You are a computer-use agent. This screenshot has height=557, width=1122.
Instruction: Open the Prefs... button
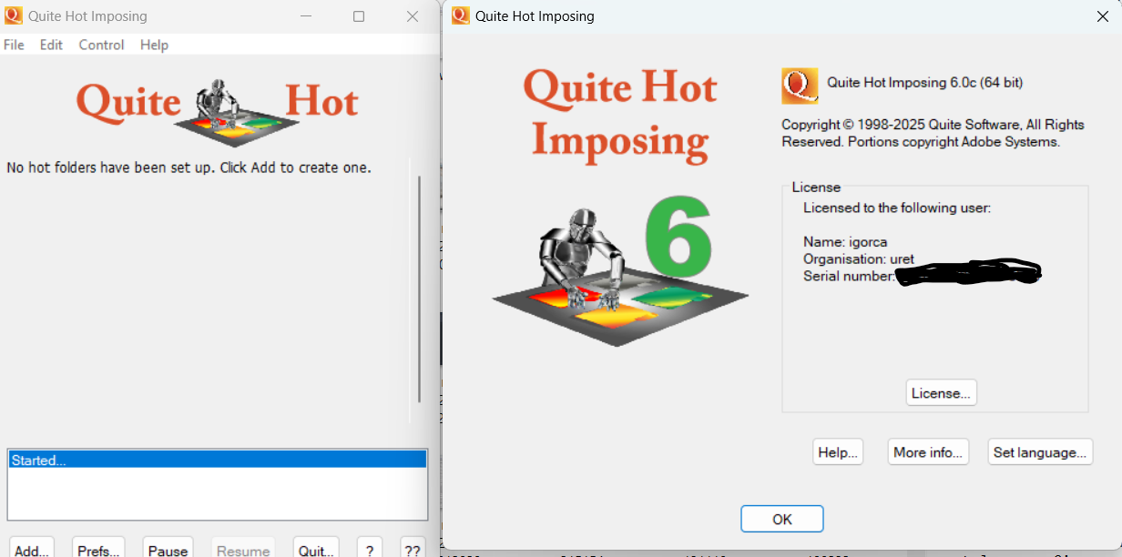(98, 548)
